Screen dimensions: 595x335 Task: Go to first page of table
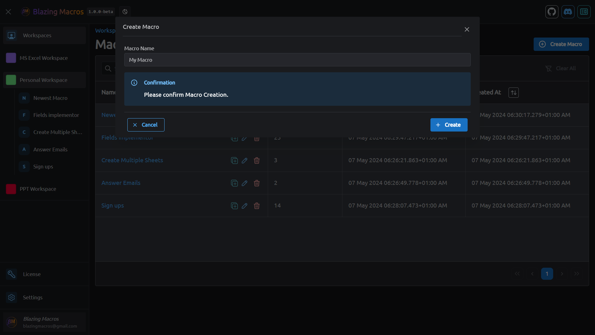tap(517, 274)
